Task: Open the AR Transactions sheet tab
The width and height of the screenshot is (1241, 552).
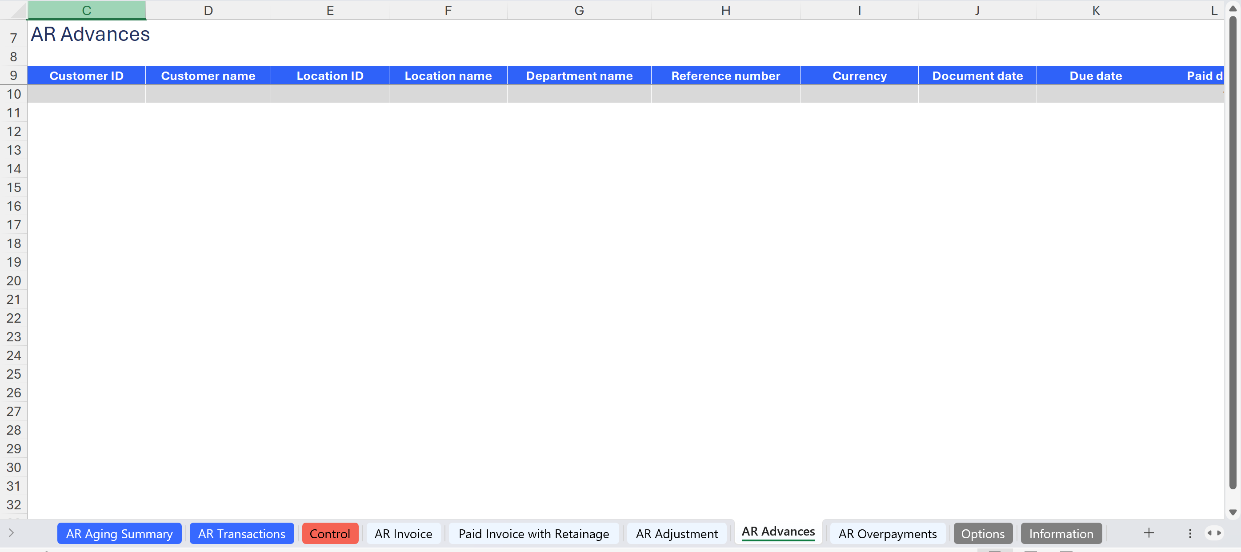Action: tap(241, 534)
